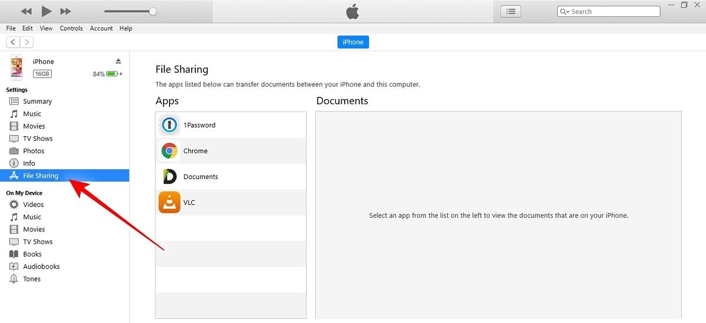
Task: Click the back navigation arrow
Action: point(13,42)
